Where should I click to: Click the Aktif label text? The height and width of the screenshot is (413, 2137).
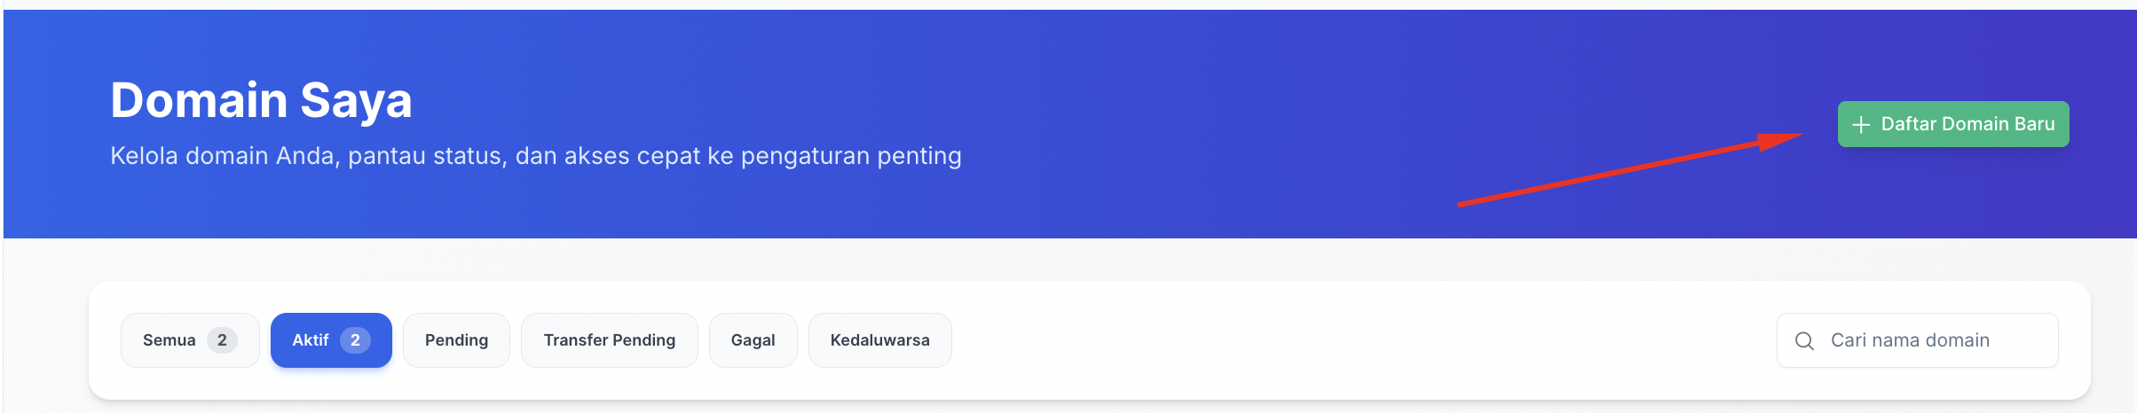pyautogui.click(x=311, y=340)
